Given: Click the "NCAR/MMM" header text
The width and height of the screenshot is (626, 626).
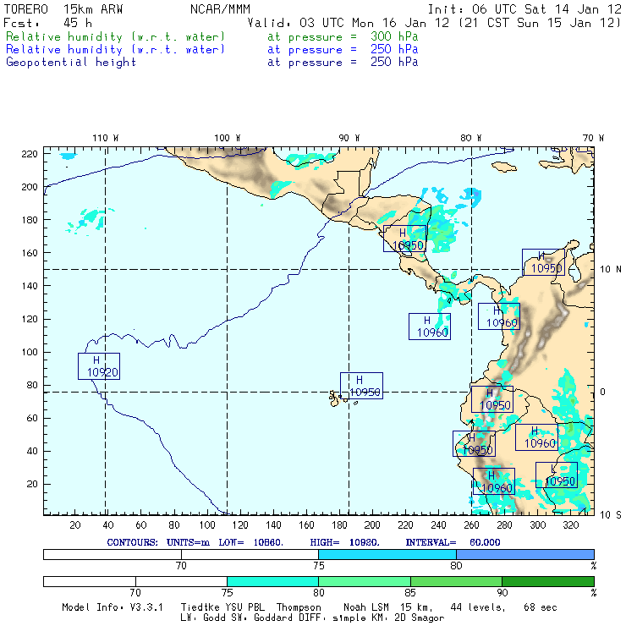Looking at the screenshot, I should click(220, 9).
